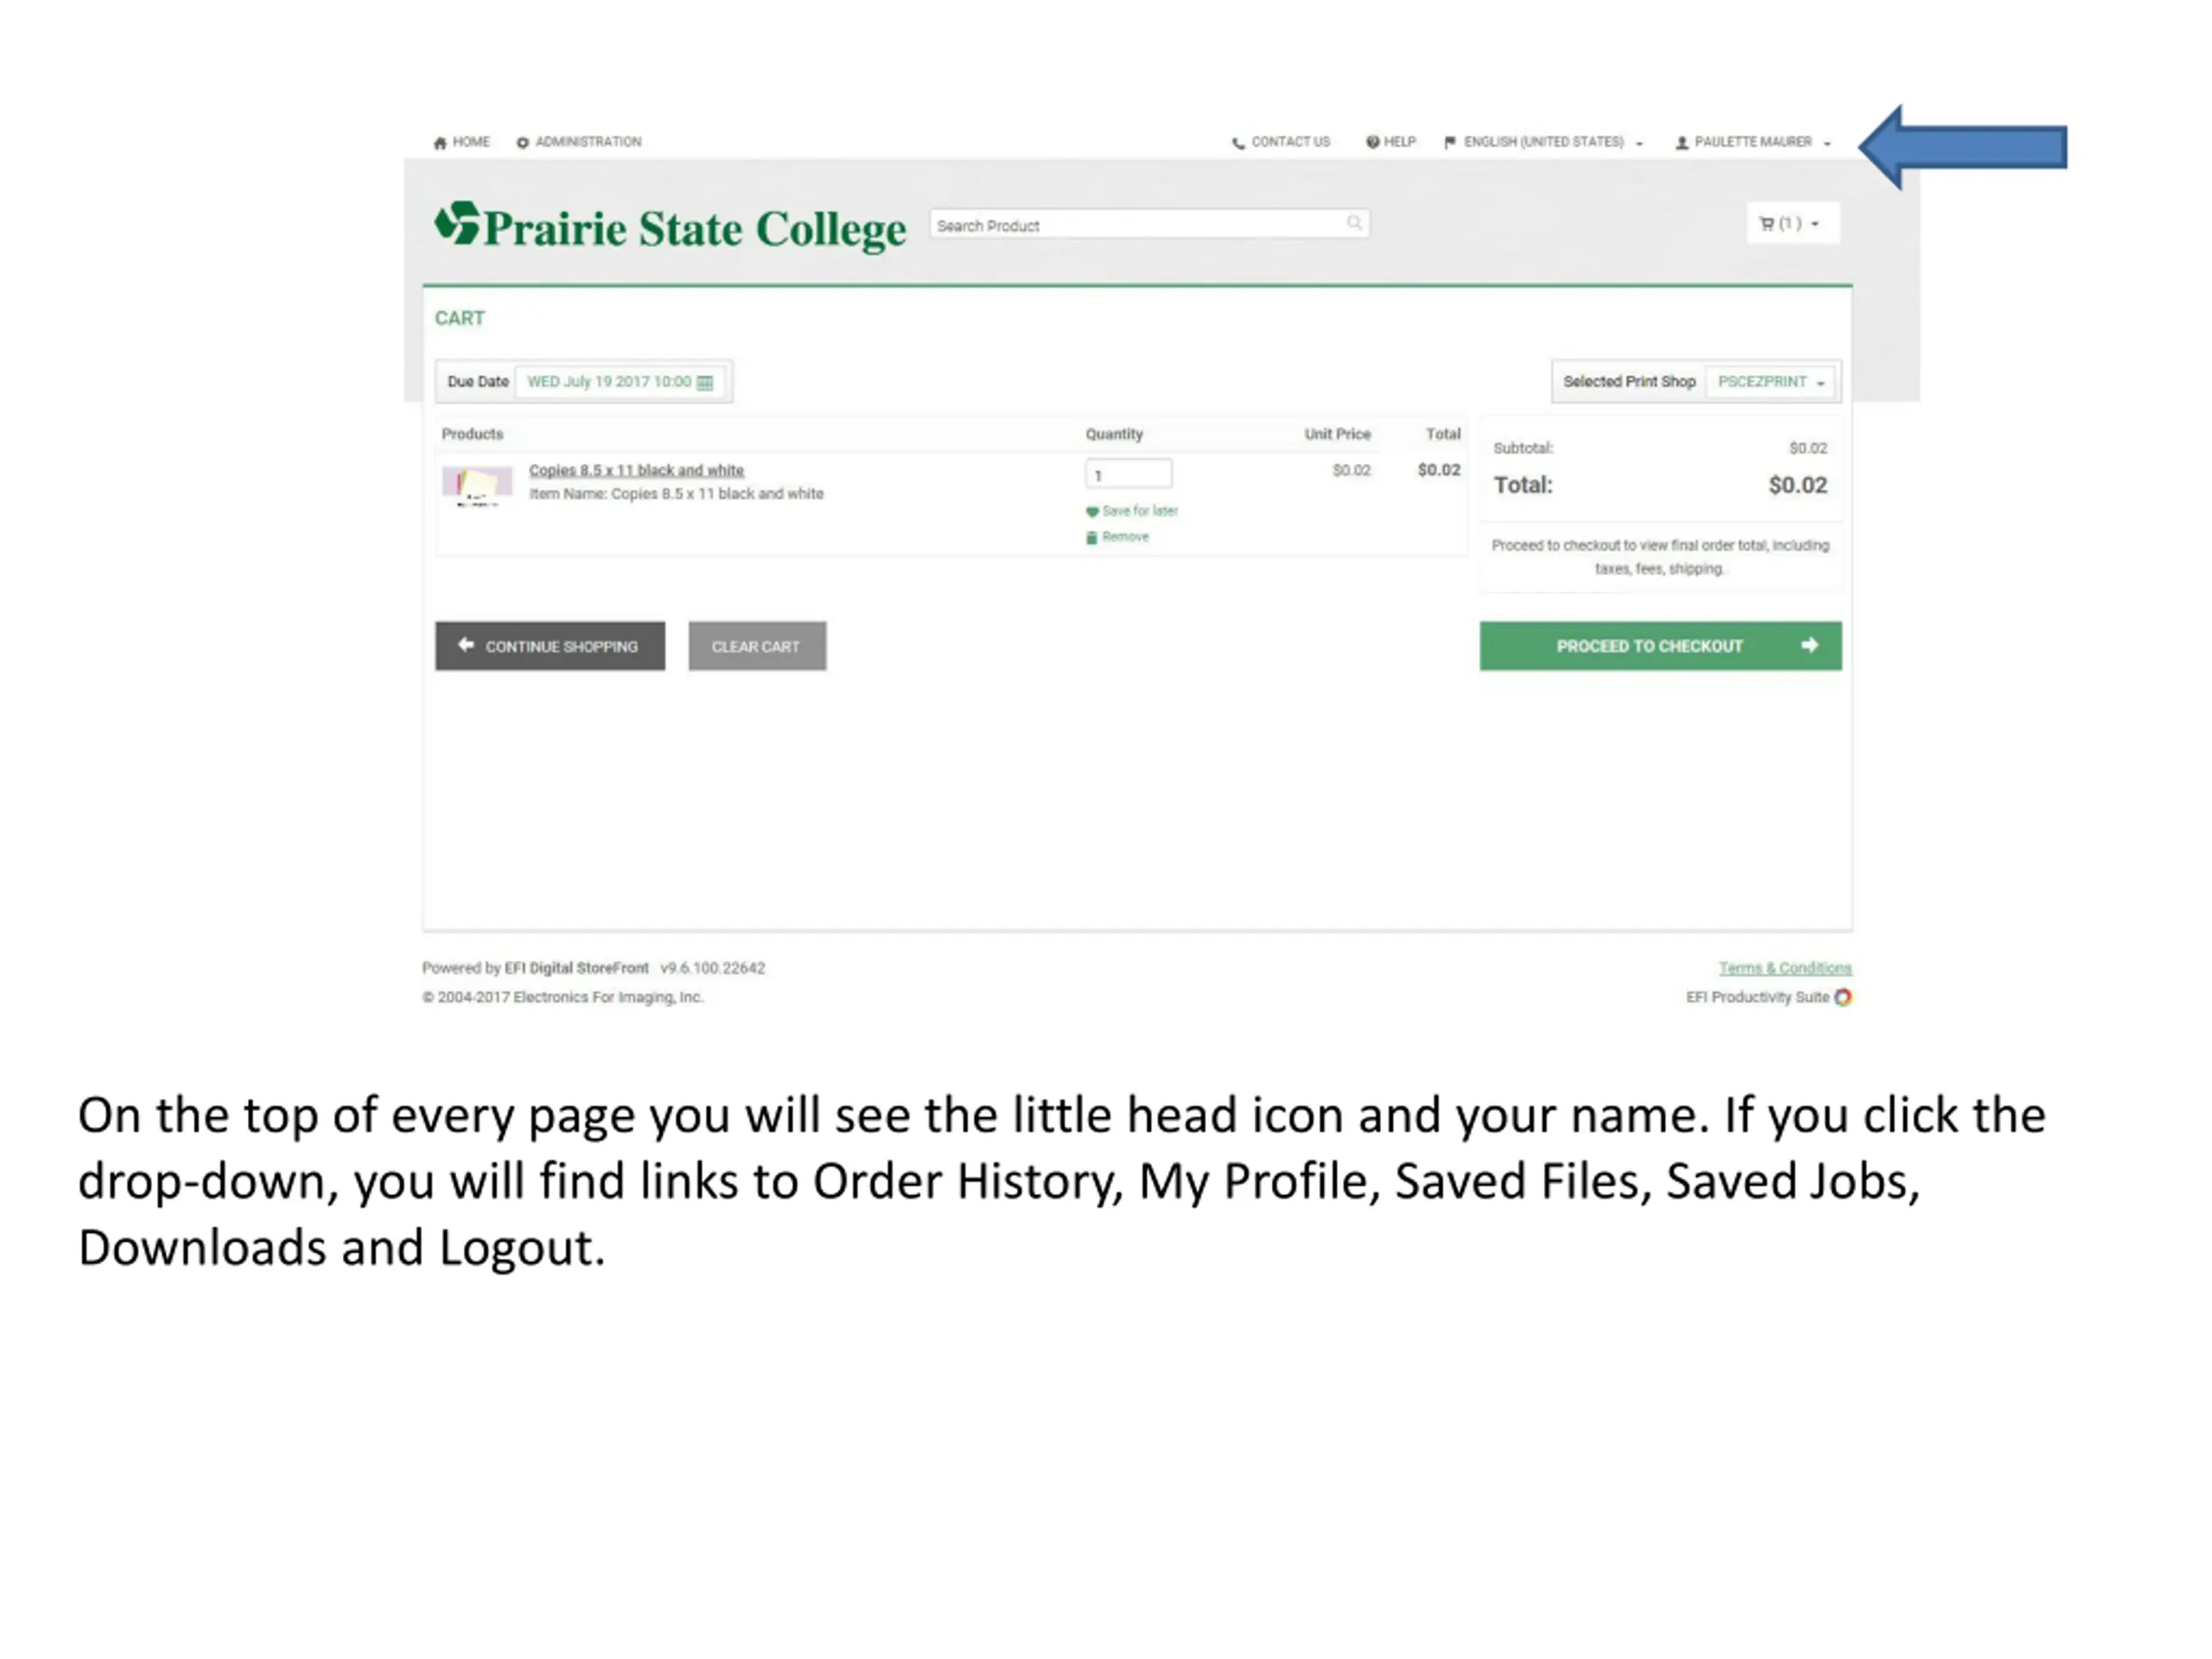The image size is (2212, 1659).
Task: Open Help via question mark icon
Action: (1372, 142)
